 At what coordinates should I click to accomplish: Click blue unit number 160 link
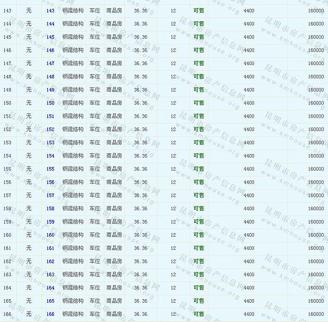[50, 235]
